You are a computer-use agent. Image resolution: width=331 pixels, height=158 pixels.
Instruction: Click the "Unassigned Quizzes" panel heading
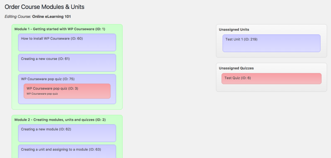click(x=235, y=68)
